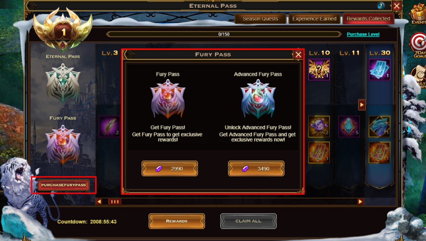Close the Fury Pass popup dialog
Image resolution: width=426 pixels, height=241 pixels.
tap(298, 54)
